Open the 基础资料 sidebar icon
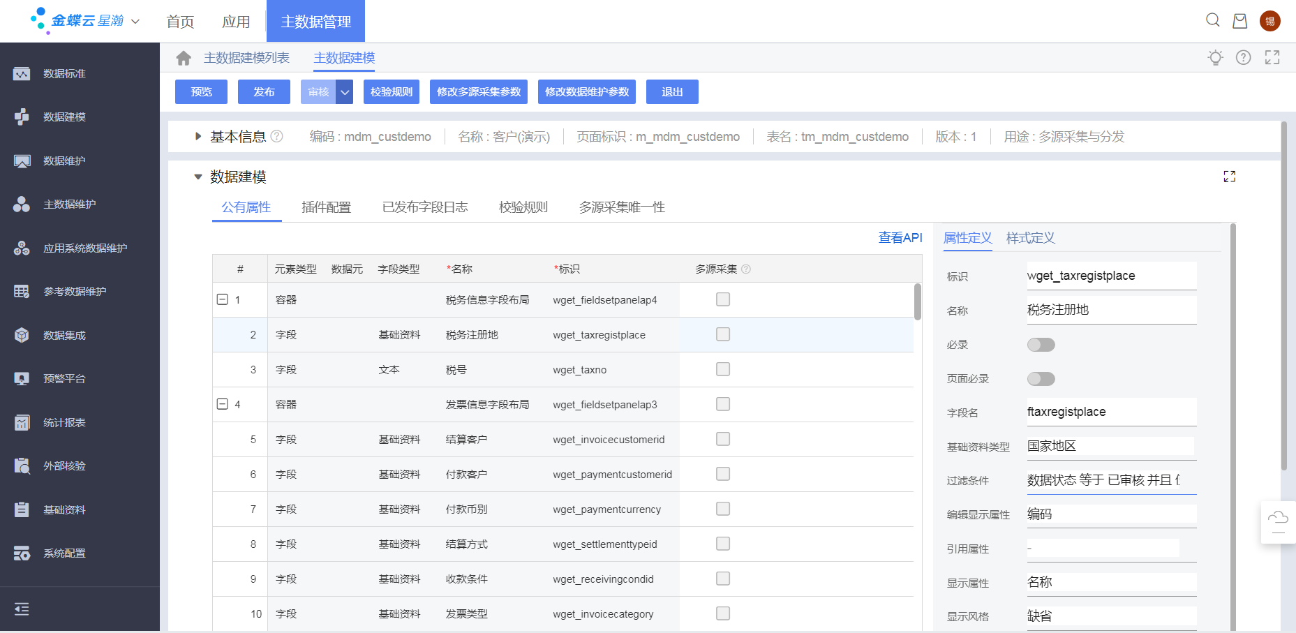The image size is (1296, 633). point(22,509)
